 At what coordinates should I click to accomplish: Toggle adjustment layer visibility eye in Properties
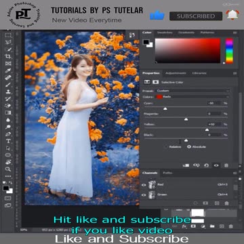pyautogui.click(x=216, y=165)
